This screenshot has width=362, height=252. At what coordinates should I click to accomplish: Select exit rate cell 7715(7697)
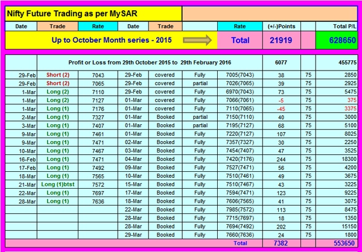(240, 218)
